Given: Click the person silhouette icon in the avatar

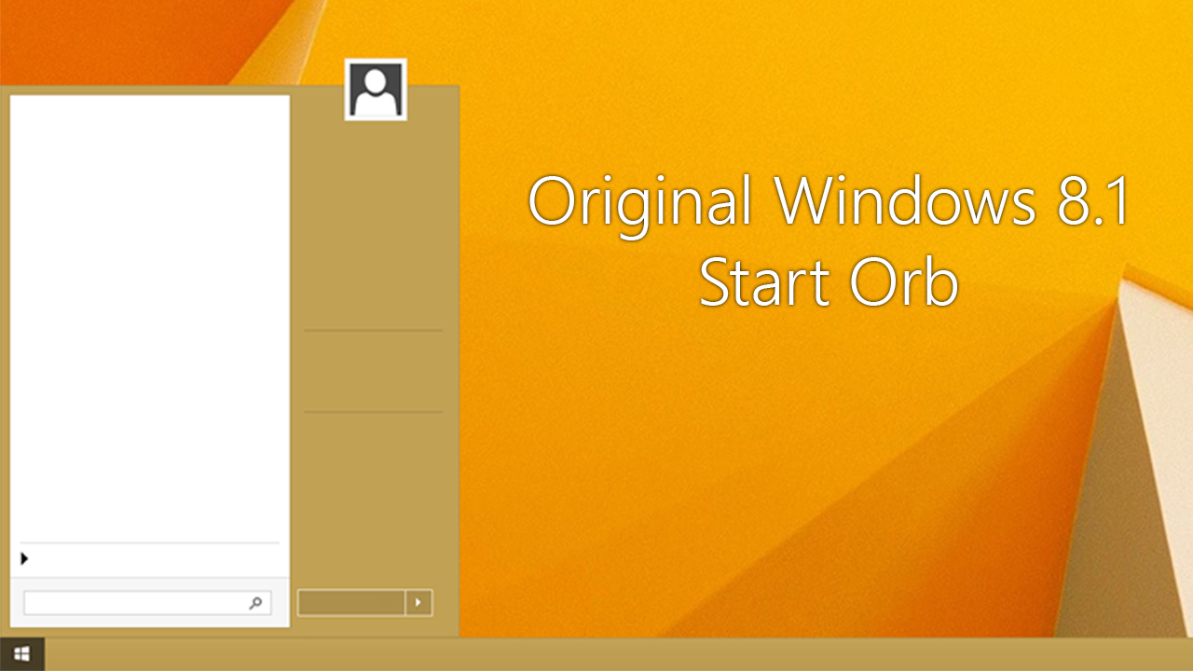Looking at the screenshot, I should pos(375,89).
